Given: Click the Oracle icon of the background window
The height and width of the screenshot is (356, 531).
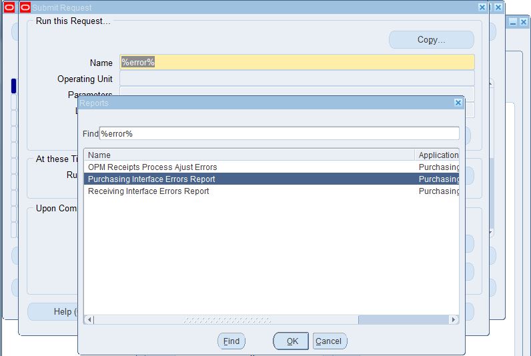Looking at the screenshot, I should pos(9,7).
